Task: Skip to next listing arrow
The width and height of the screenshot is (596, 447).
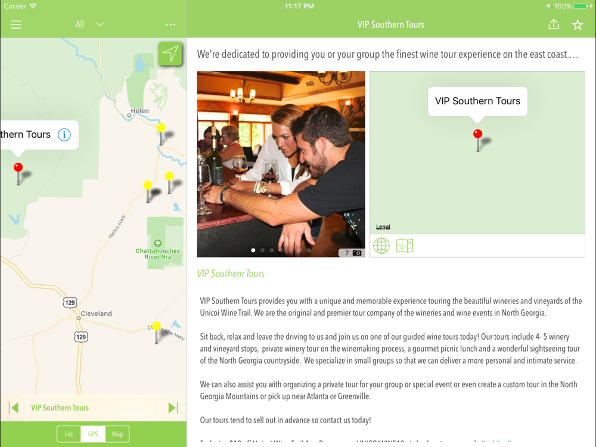Action: click(173, 408)
